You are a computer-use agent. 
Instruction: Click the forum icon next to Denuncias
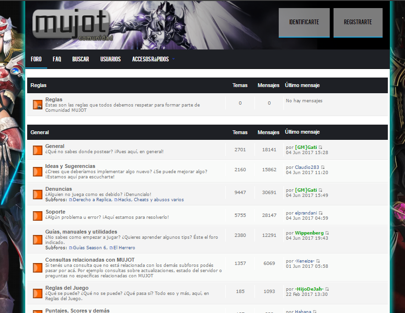[38, 194]
